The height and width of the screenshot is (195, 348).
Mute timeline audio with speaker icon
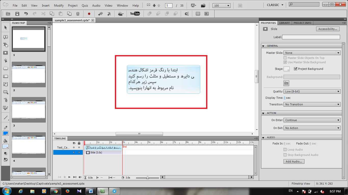coord(80,177)
